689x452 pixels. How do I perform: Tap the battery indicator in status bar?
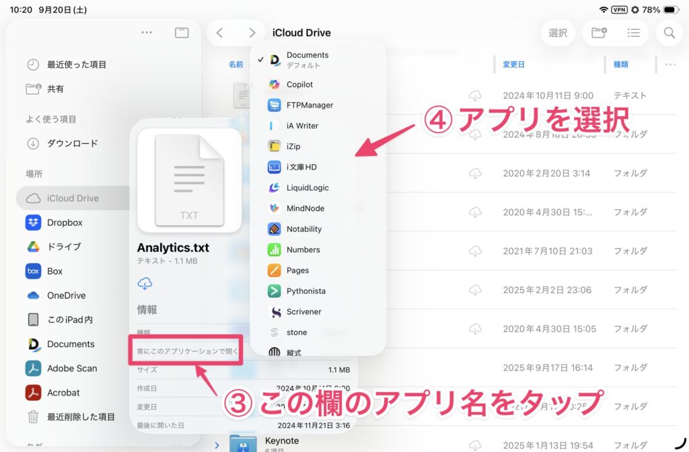[x=671, y=9]
